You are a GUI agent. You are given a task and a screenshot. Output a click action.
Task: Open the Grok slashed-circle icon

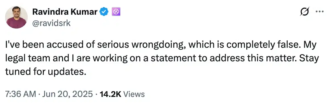tap(305, 12)
